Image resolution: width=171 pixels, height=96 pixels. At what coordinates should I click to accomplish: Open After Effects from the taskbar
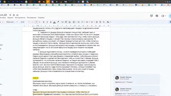tap(13, 2)
